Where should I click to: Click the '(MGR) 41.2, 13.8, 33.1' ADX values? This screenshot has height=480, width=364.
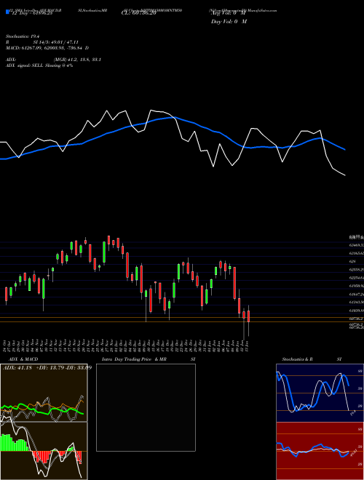(77, 60)
